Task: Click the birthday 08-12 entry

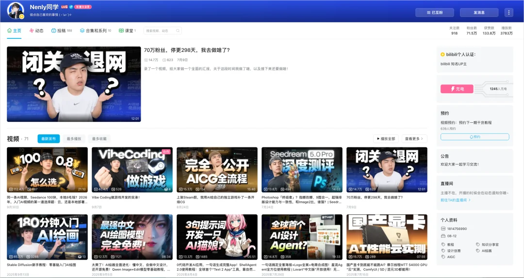Action: click(x=452, y=236)
